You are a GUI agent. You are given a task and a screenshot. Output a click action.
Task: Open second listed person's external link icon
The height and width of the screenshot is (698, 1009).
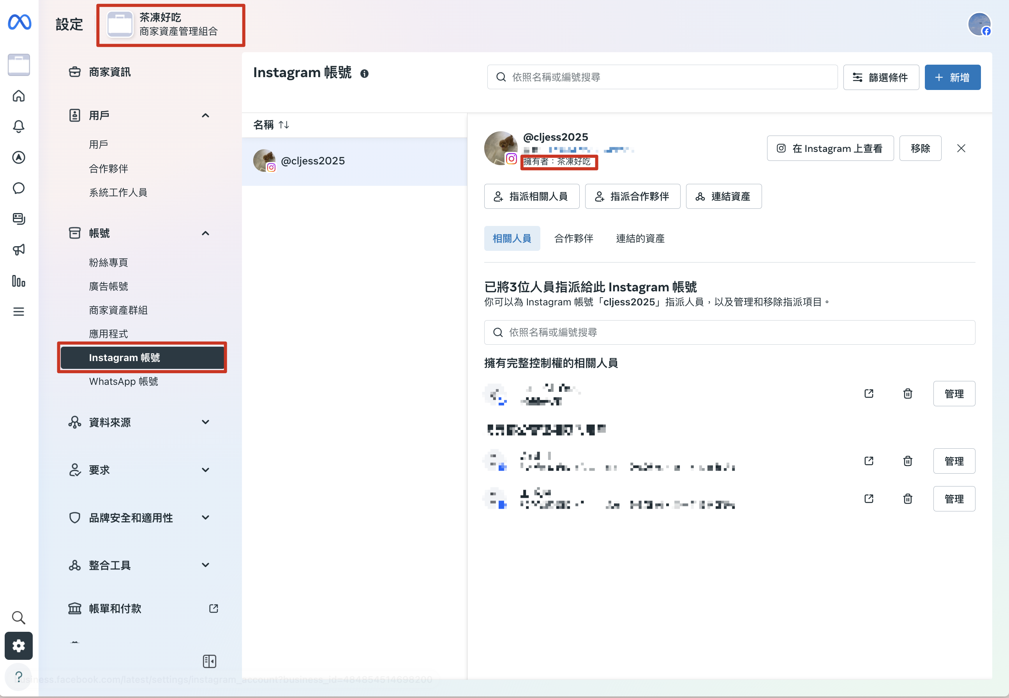click(869, 461)
